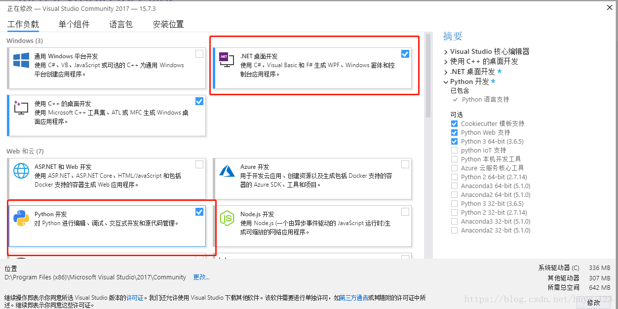Click the 其他驱动器 307 MB entry
This screenshot has width=618, height=309.
coord(579,278)
